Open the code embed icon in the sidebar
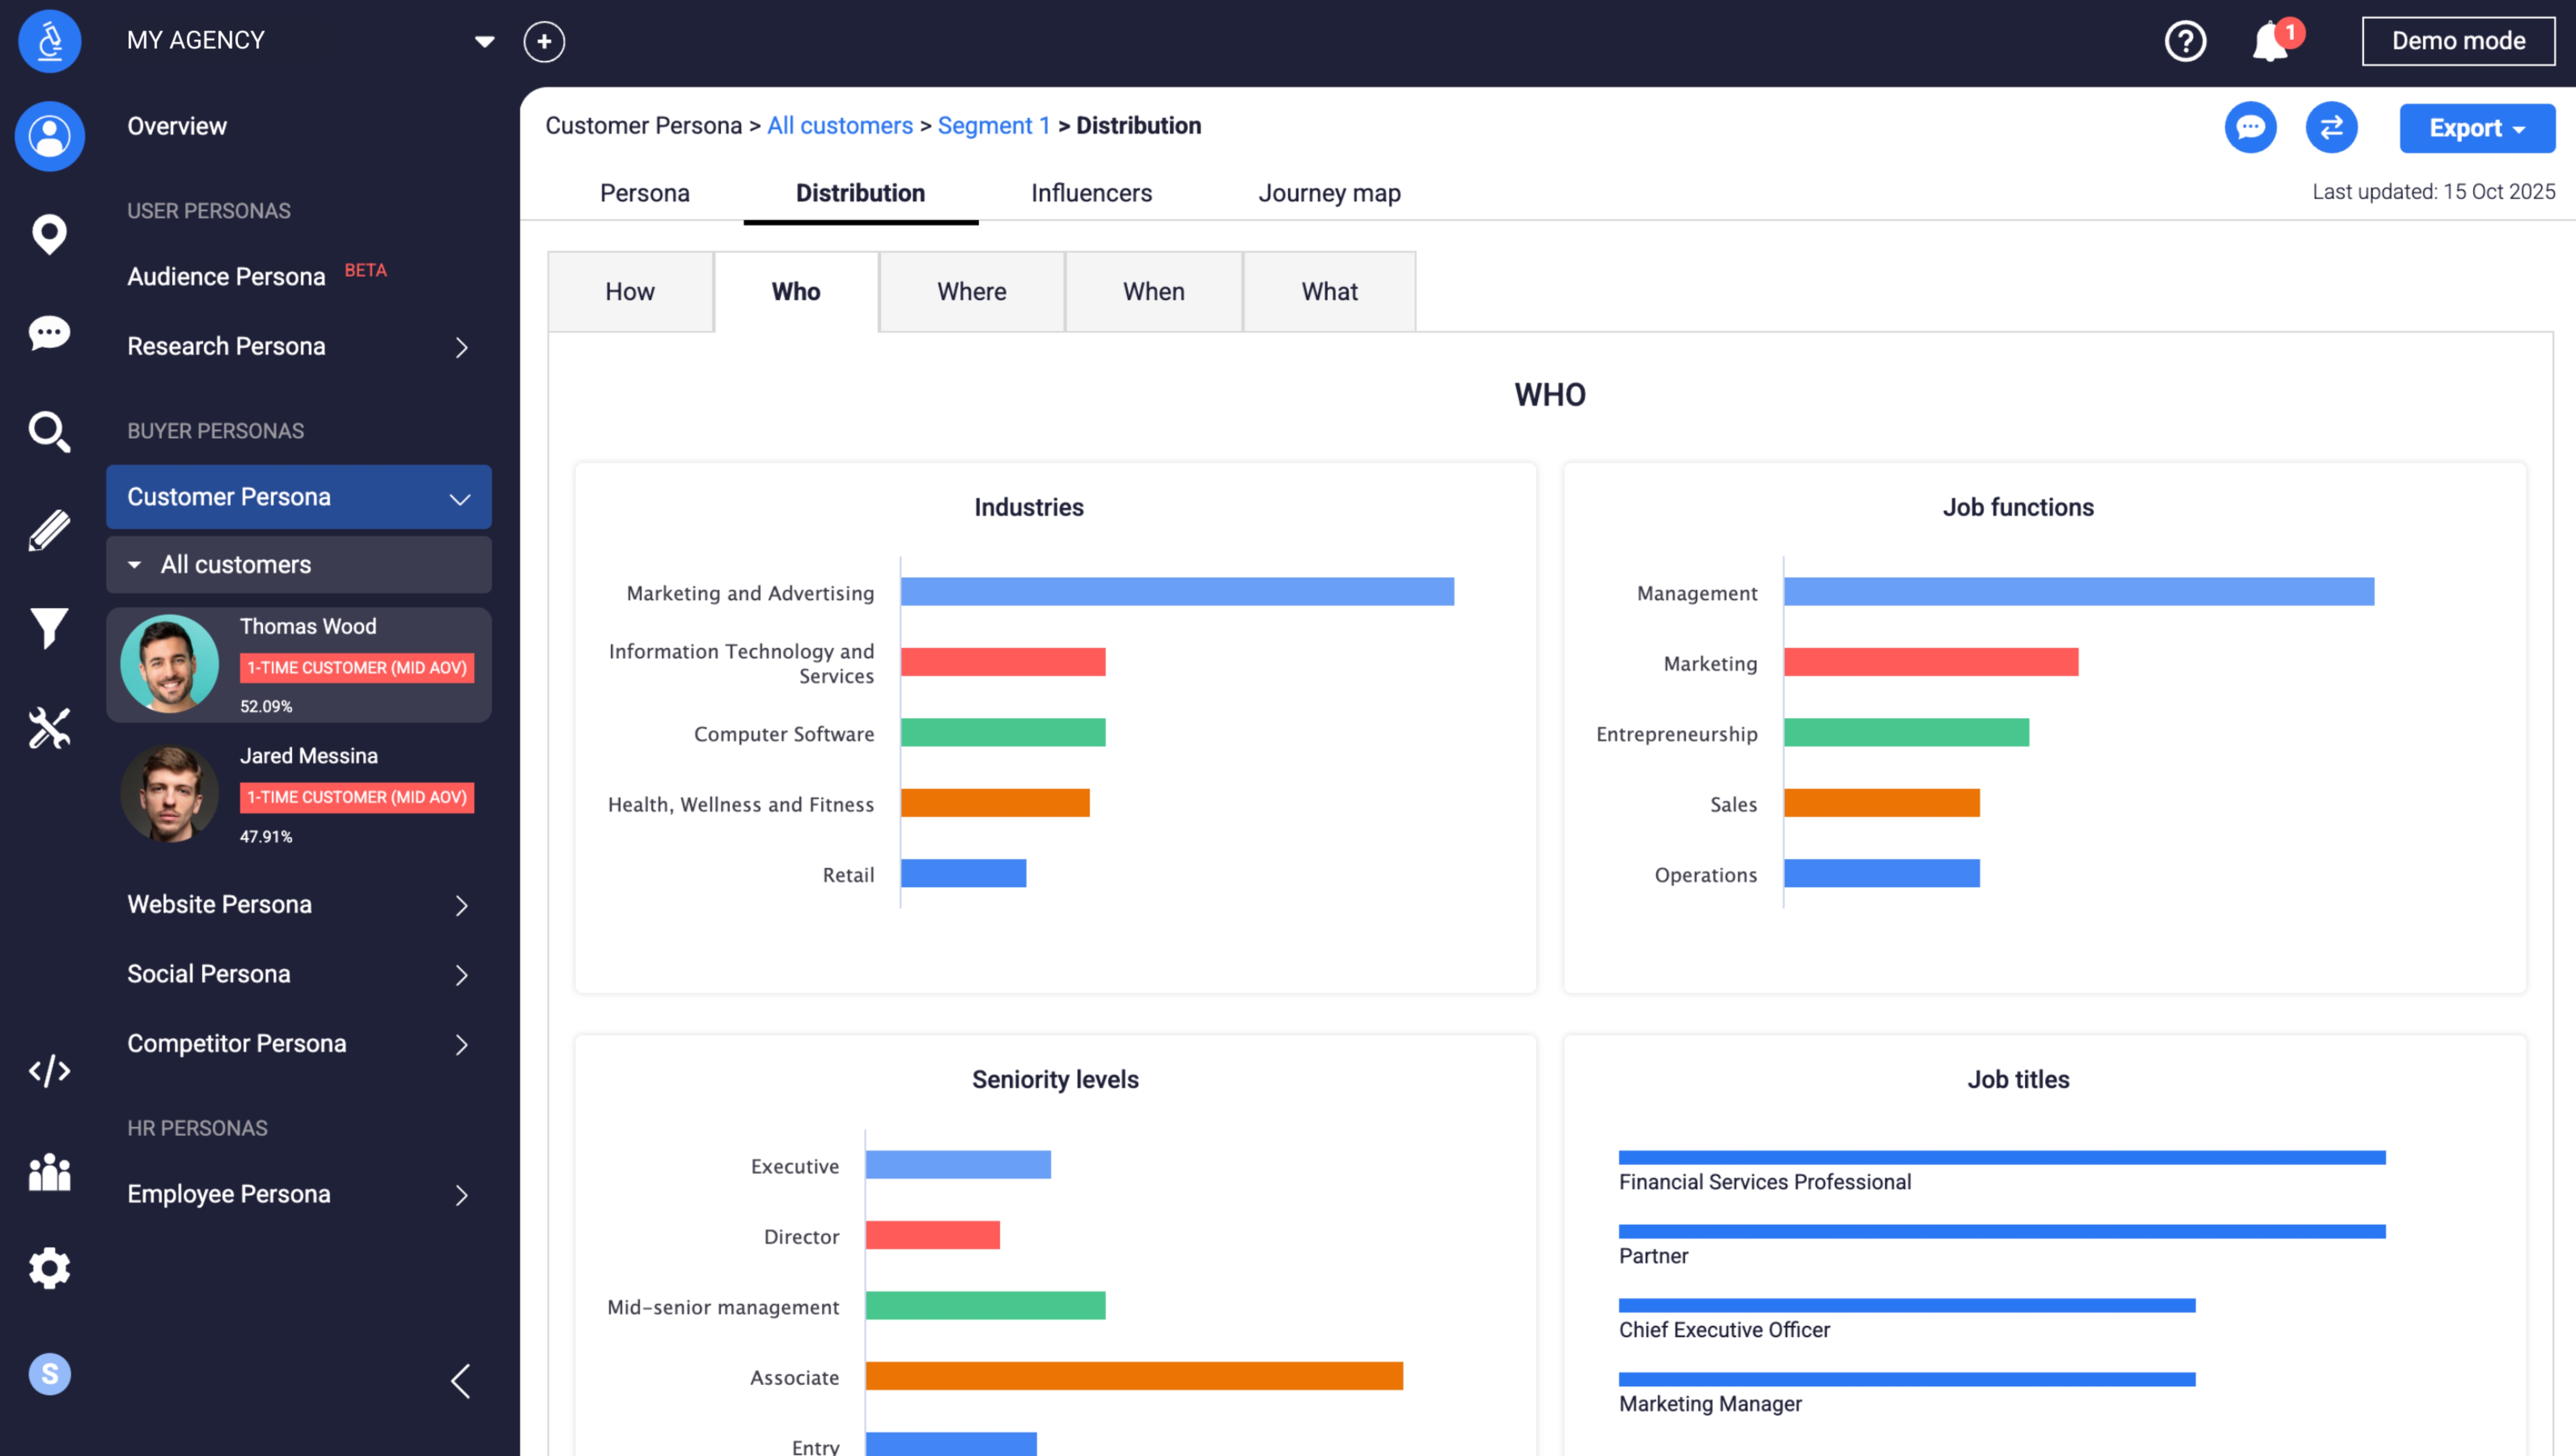Screen dimensions: 2576x1456 (49, 1070)
